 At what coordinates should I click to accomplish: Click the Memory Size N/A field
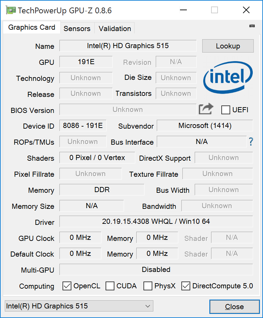(x=92, y=206)
